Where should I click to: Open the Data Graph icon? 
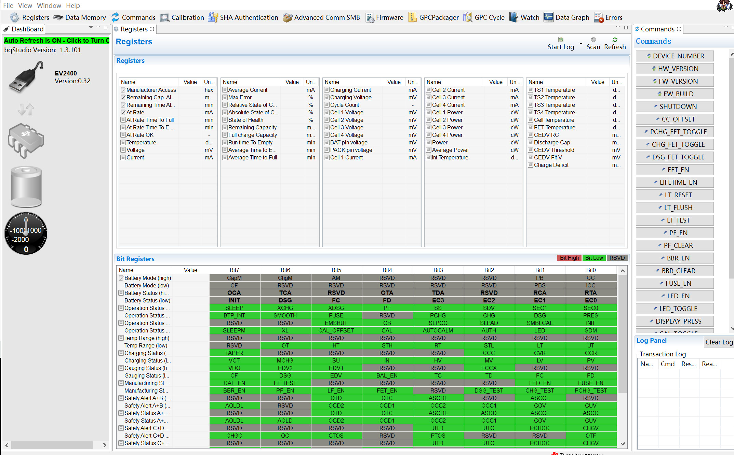pos(548,17)
